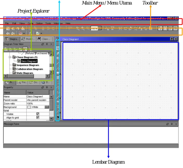This screenshot has width=183, height=168.
Task: Select Class Diagram1 in the tree
Action: click(29, 61)
